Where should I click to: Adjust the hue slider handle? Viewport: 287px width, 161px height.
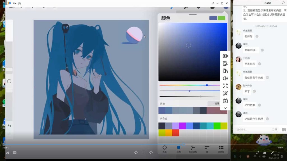pos(207,85)
